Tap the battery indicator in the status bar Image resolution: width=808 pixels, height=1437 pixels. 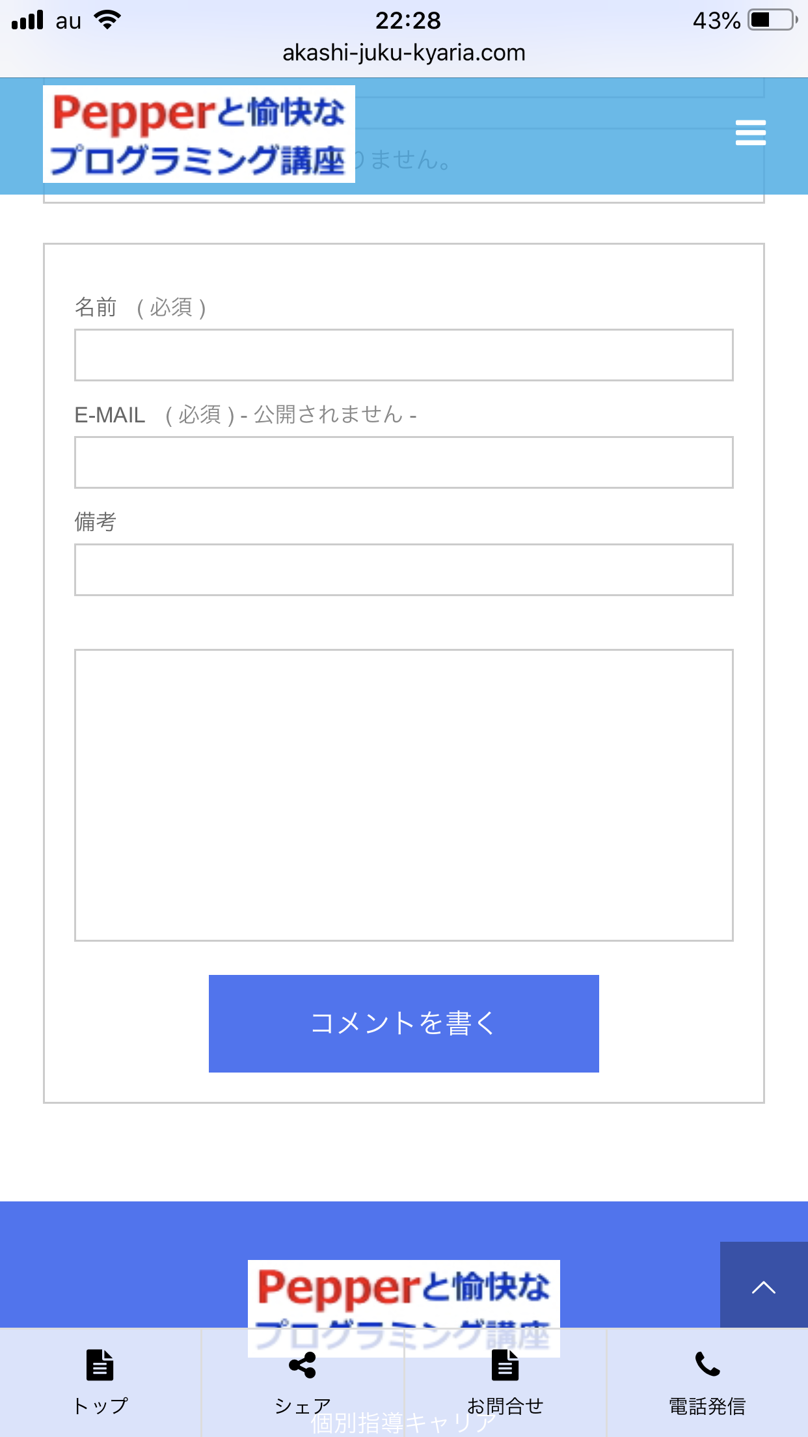pyautogui.click(x=773, y=20)
